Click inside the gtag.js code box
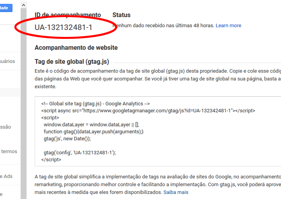The image size is (281, 199). (x=158, y=131)
